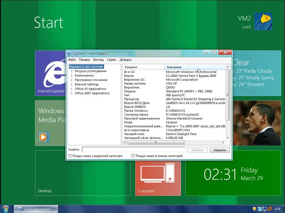Select the Папка Windows row
Image resolution: width=285 pixels, height=213 pixels.
click(174, 111)
